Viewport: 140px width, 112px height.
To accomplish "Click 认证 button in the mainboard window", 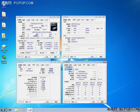I will (x=92, y=57).
